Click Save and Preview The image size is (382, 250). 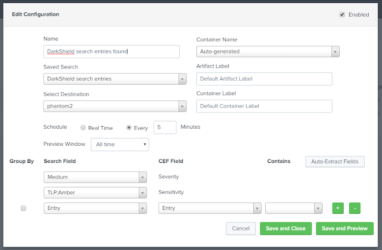point(345,228)
